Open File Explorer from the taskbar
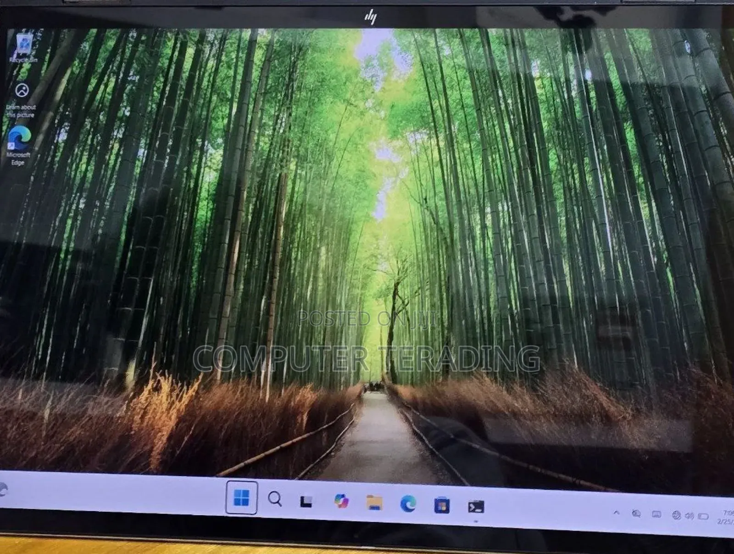The width and height of the screenshot is (734, 554). [x=374, y=503]
